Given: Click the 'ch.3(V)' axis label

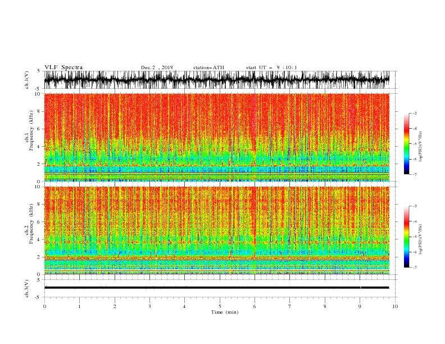Looking at the screenshot, I should tap(27, 288).
